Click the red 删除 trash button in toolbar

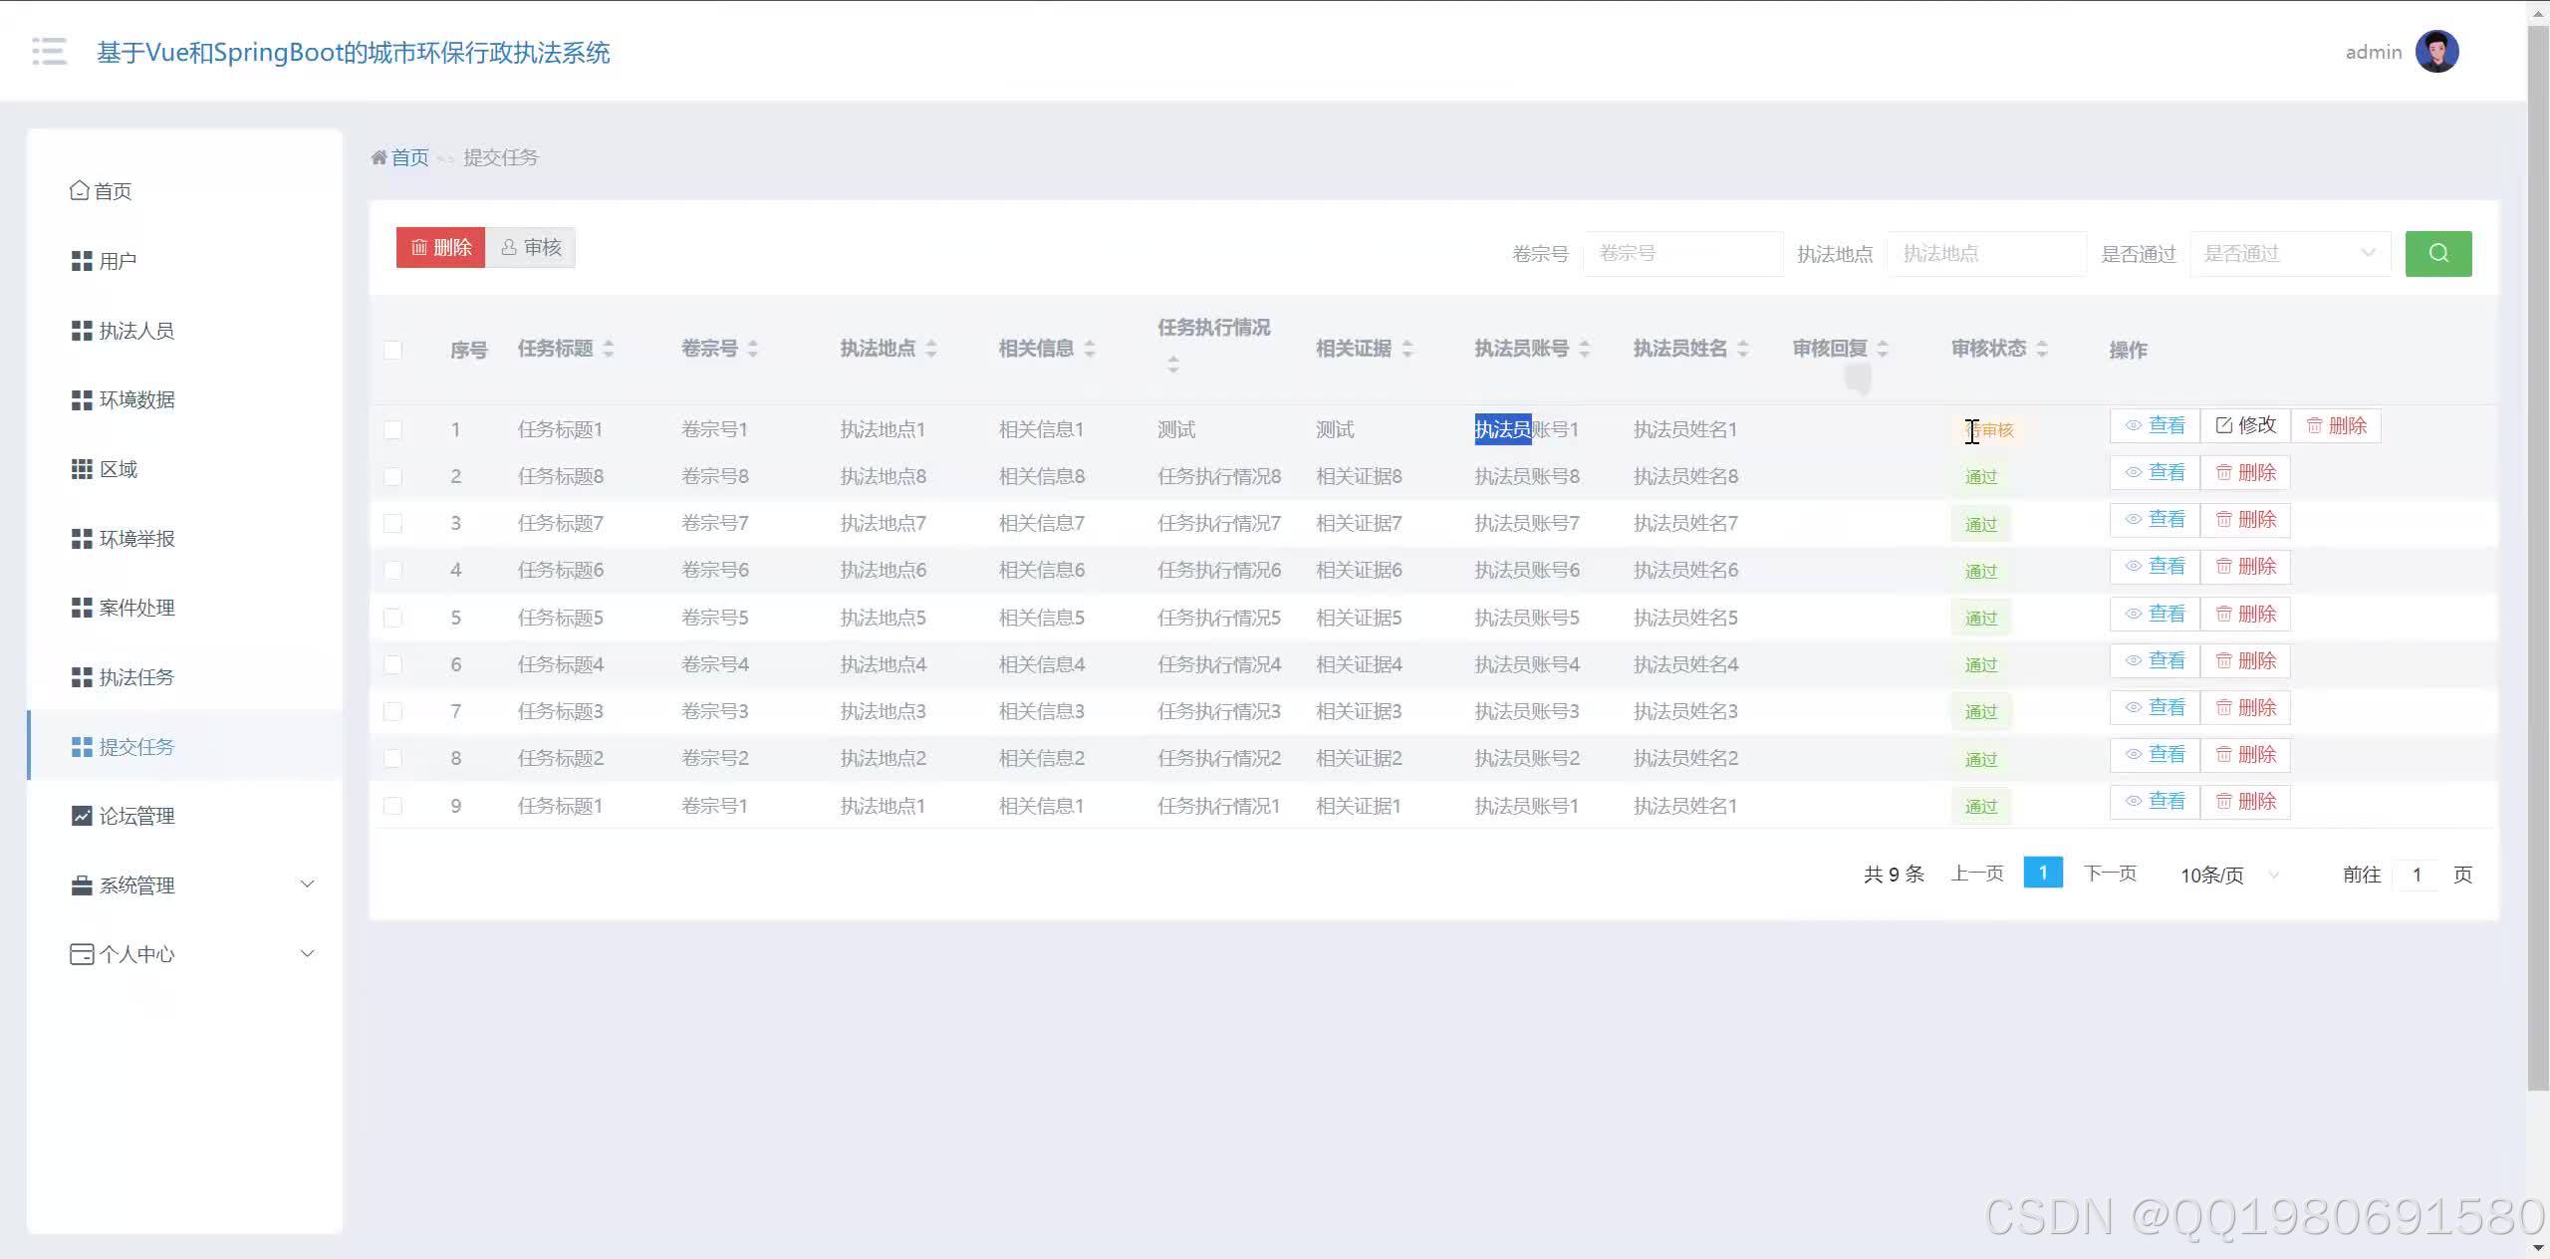[440, 247]
